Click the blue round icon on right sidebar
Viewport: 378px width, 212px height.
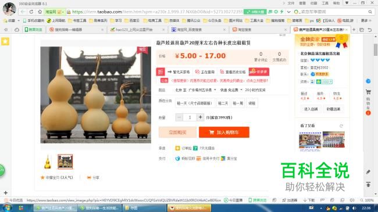(368, 81)
